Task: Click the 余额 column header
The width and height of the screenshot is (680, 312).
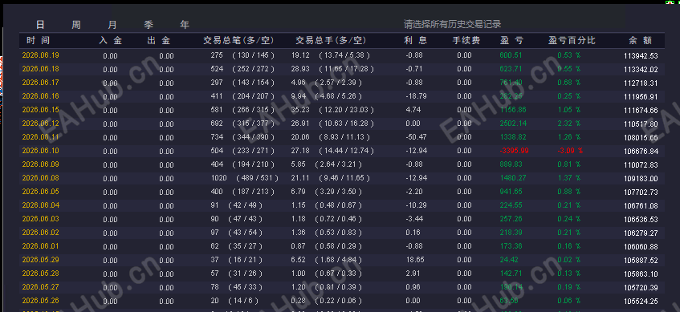Action: [x=640, y=40]
